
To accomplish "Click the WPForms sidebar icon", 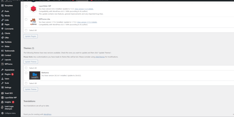I will pos(2,64).
